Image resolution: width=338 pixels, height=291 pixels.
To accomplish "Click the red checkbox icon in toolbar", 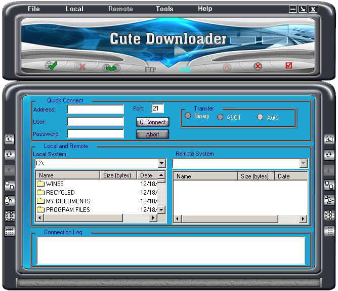I will [x=288, y=65].
